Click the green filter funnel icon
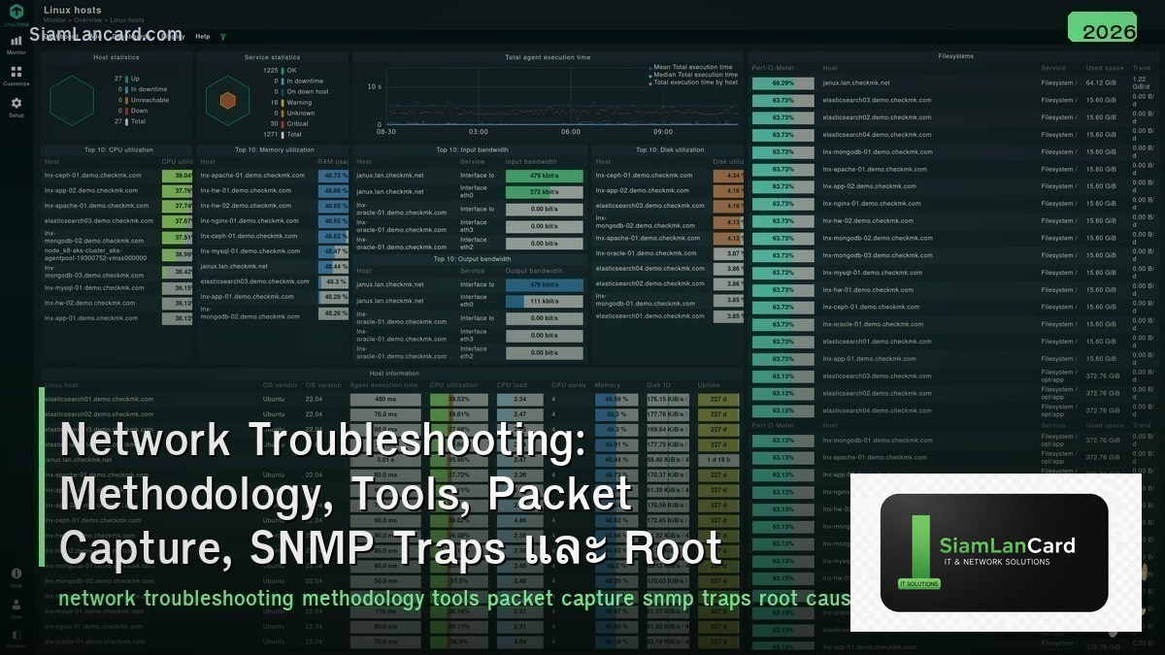1165x655 pixels. point(223,36)
